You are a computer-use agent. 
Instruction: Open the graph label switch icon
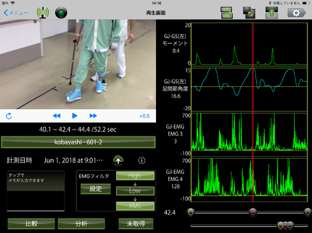(227, 13)
